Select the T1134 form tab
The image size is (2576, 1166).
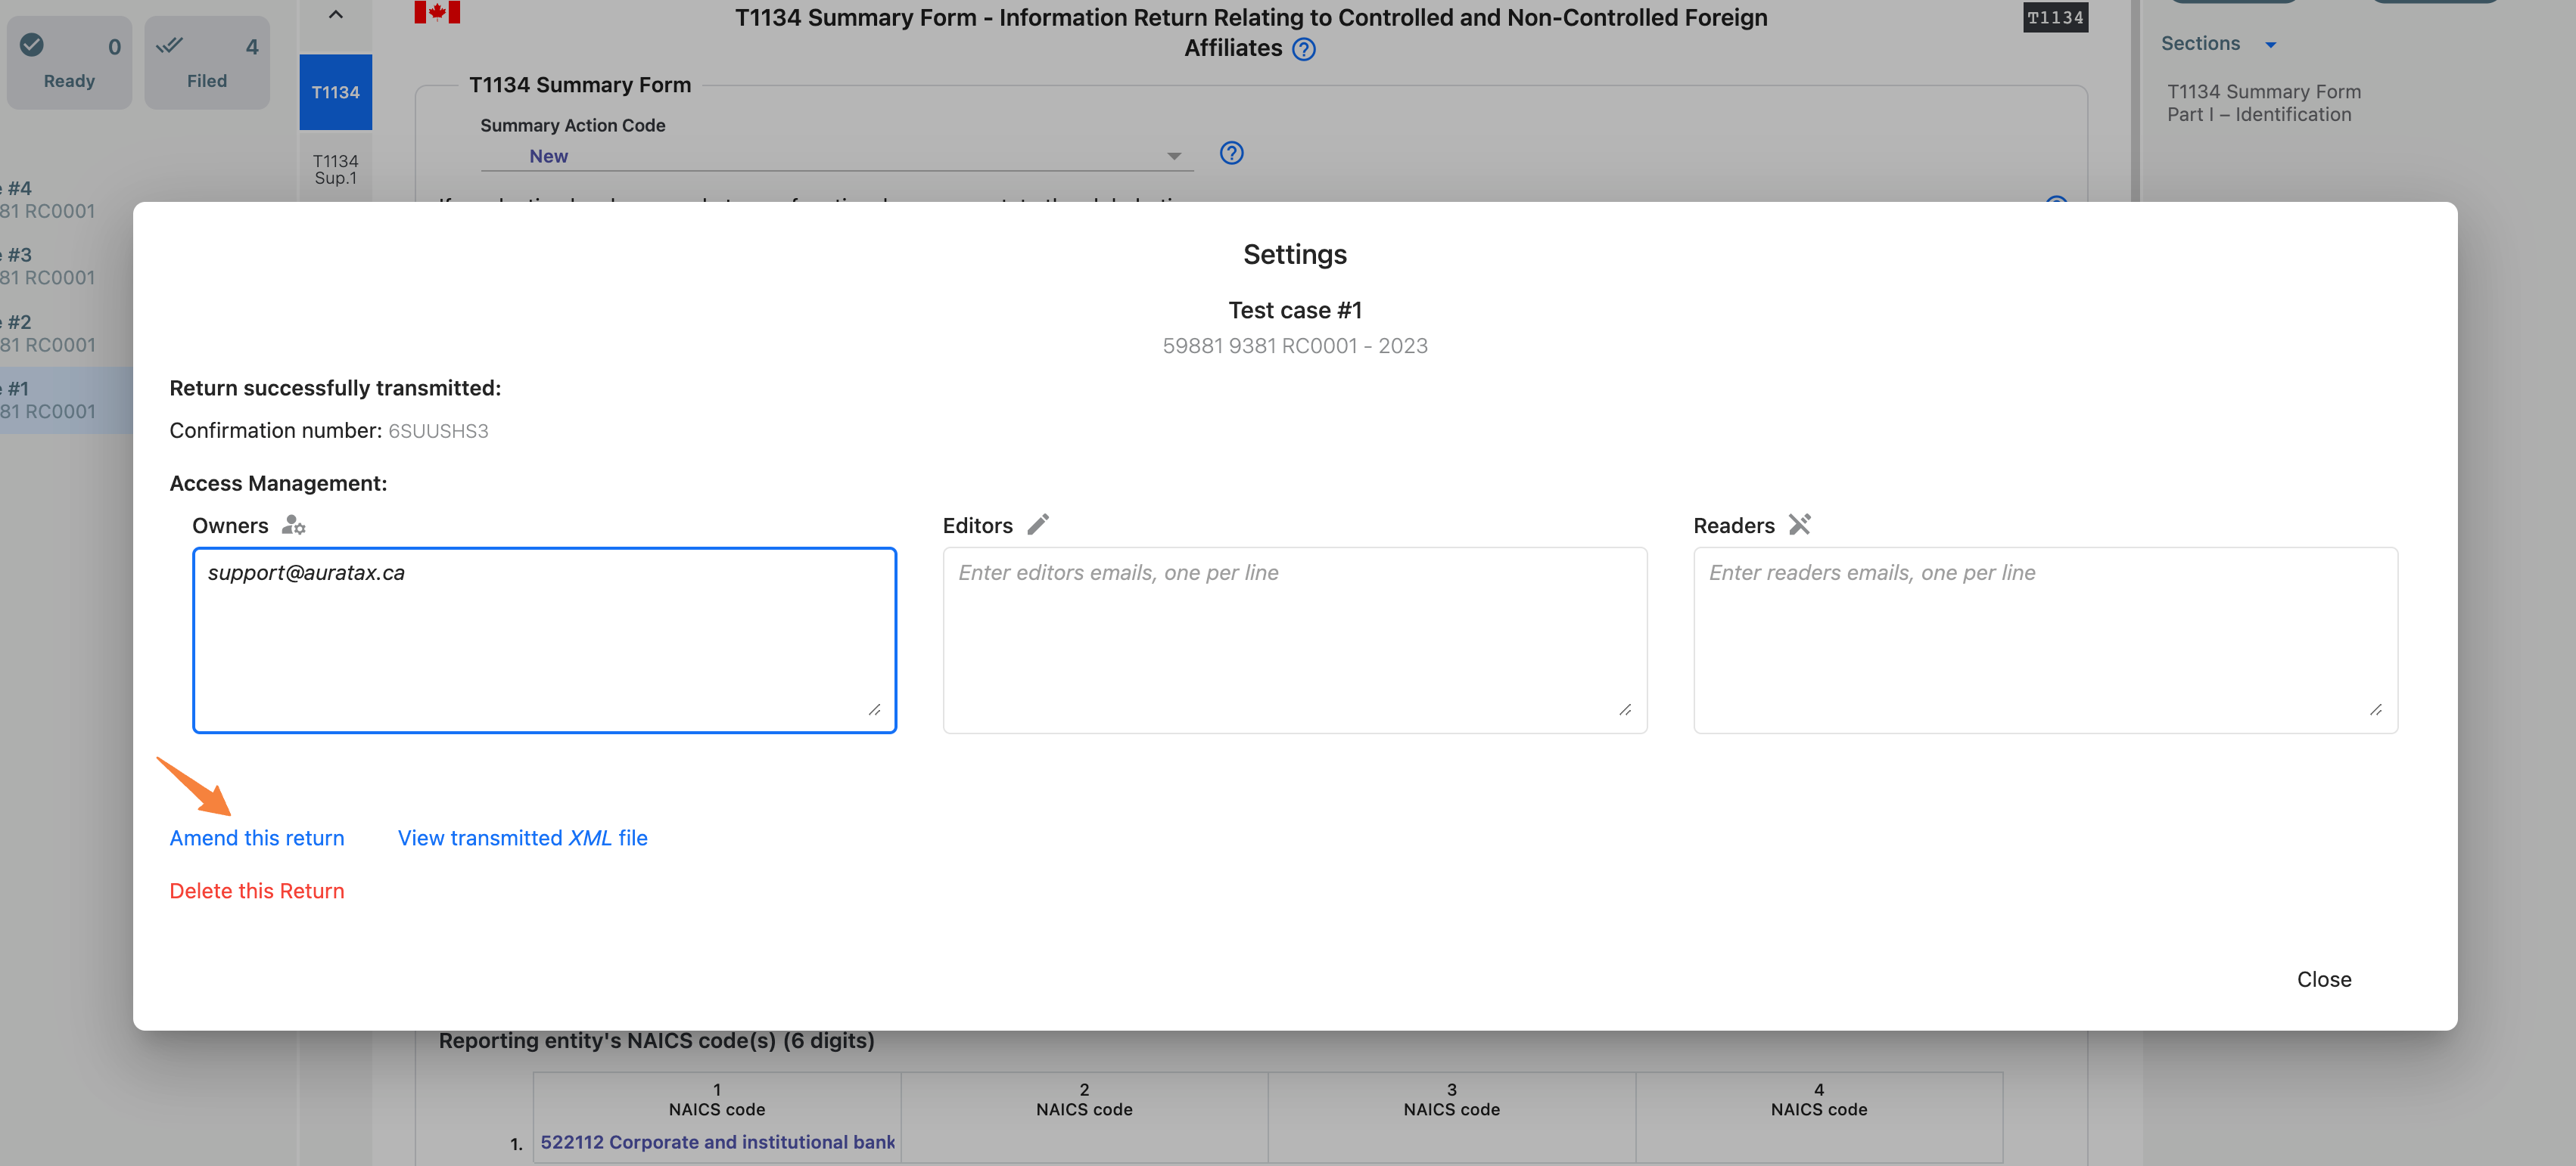click(x=335, y=92)
